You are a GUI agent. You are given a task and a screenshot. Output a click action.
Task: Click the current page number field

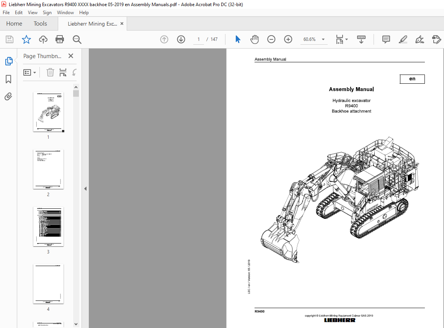199,39
